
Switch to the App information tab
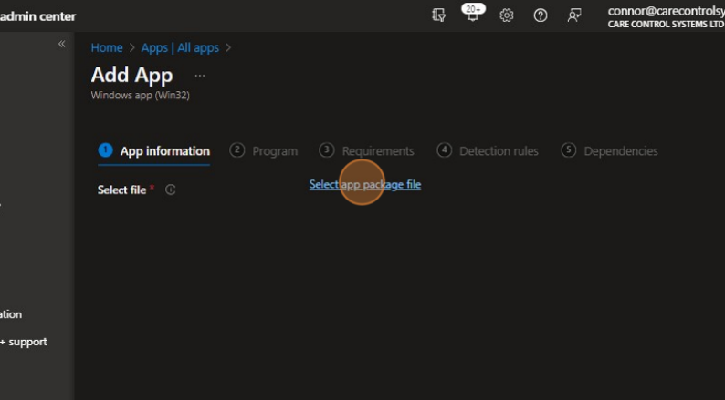tap(154, 151)
